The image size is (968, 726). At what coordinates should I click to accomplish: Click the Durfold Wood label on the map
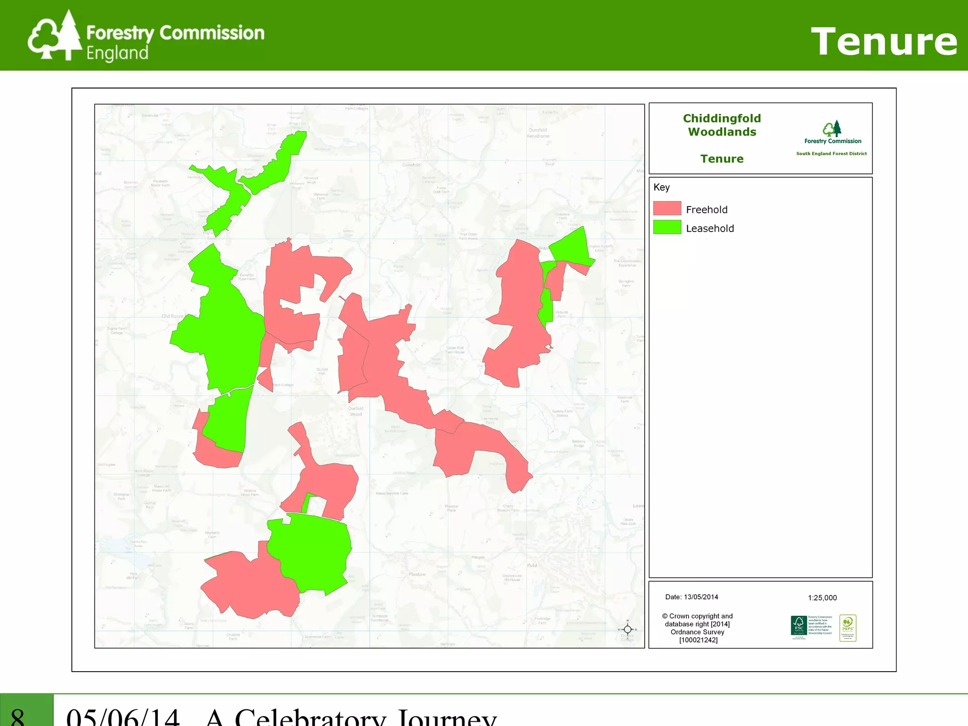tap(356, 411)
